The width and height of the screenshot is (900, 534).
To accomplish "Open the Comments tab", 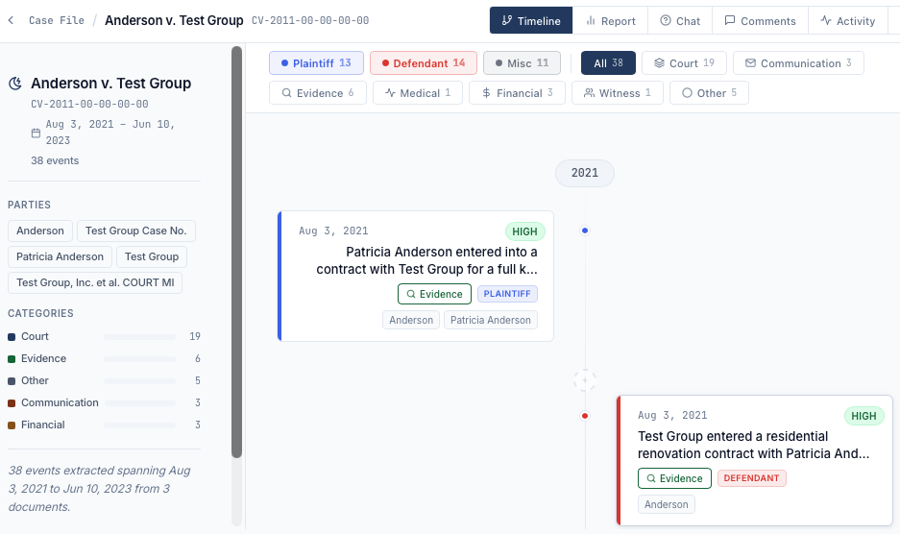I will [760, 21].
